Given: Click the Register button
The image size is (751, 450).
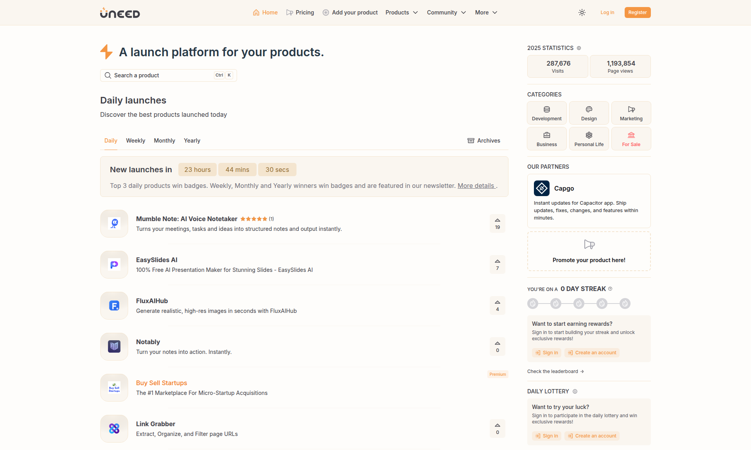Looking at the screenshot, I should point(638,12).
